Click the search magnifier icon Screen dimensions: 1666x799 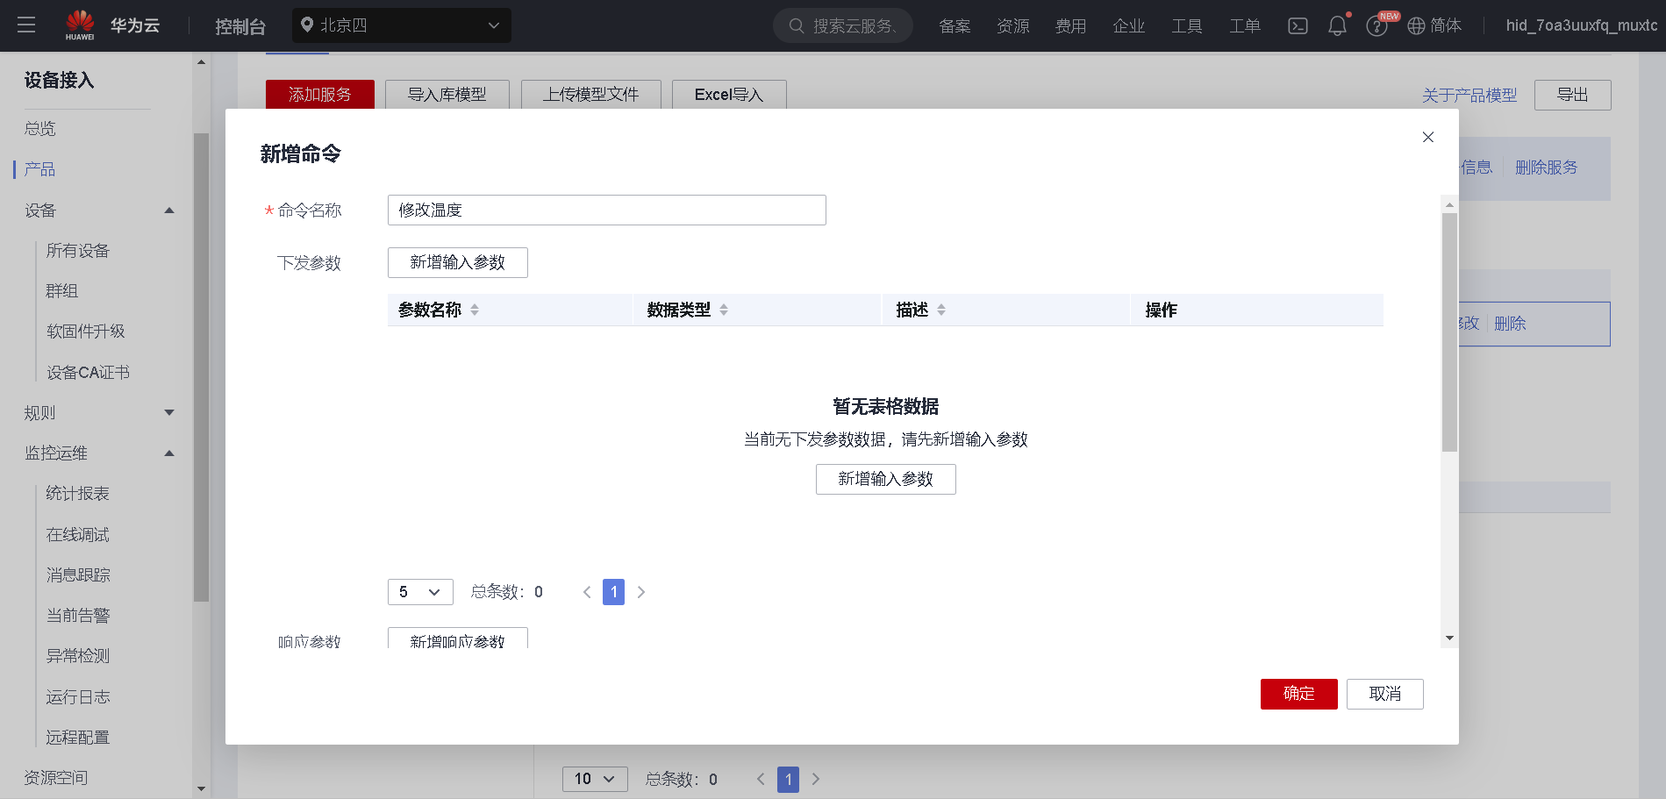point(797,26)
